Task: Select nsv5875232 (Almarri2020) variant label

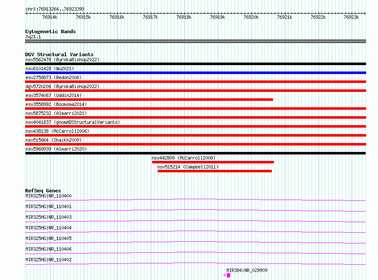Action: pyautogui.click(x=56, y=113)
